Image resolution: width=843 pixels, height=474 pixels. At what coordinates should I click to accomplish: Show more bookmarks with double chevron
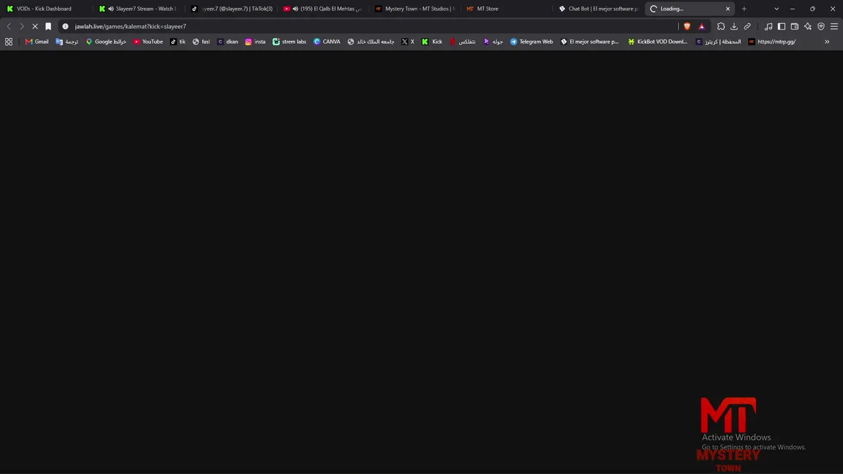(827, 41)
